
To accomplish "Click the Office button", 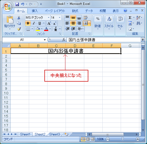I will pos(7,7).
